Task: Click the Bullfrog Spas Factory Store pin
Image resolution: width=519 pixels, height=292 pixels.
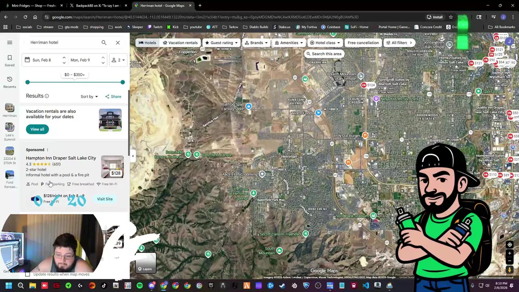Action: point(249,107)
